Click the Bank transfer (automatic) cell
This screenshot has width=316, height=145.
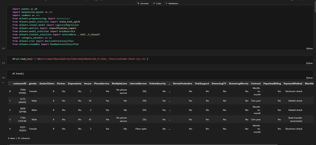pyautogui.click(x=295, y=119)
